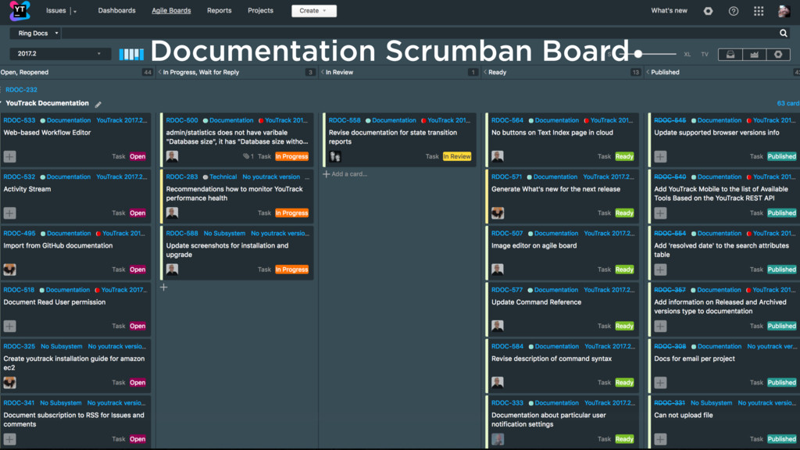This screenshot has width=800, height=450.
Task: Collapse the In Progress, Wait for Reply column
Action: pos(159,73)
